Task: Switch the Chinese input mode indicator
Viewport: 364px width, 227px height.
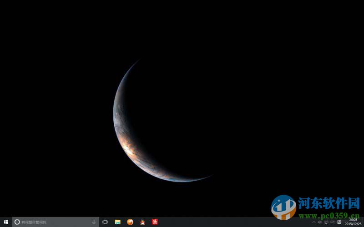Action: coord(332,222)
